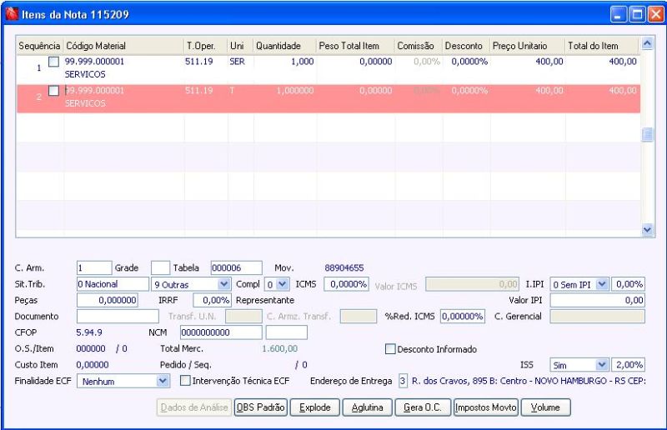
Task: Click the Desconto column header
Action: [466, 46]
